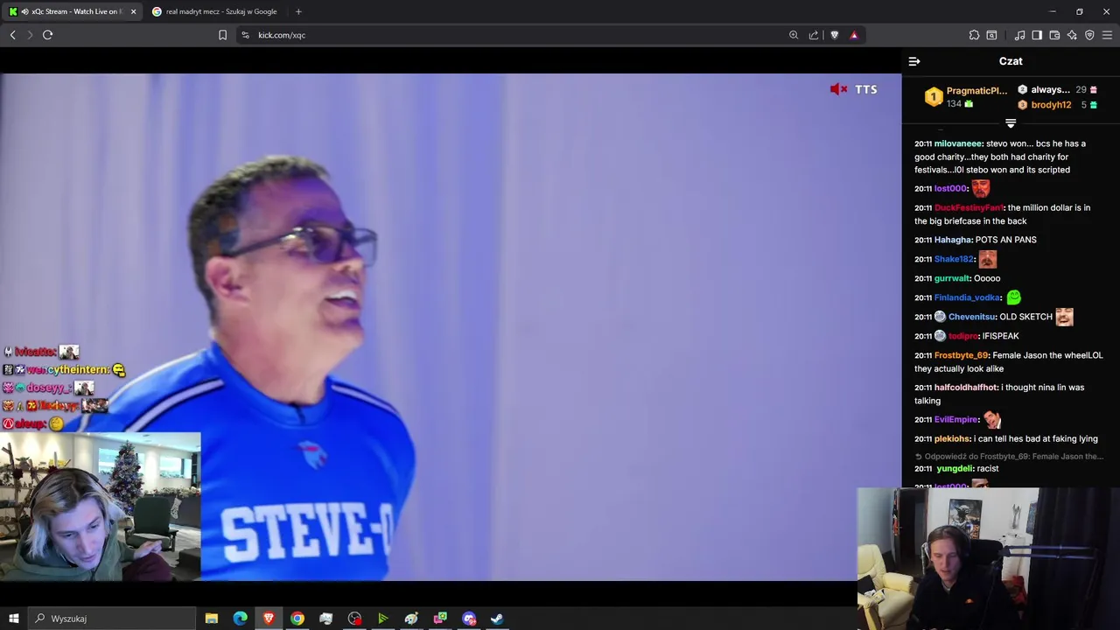This screenshot has height=630, width=1120.
Task: Open the Brave Wallet icon
Action: click(x=1054, y=35)
